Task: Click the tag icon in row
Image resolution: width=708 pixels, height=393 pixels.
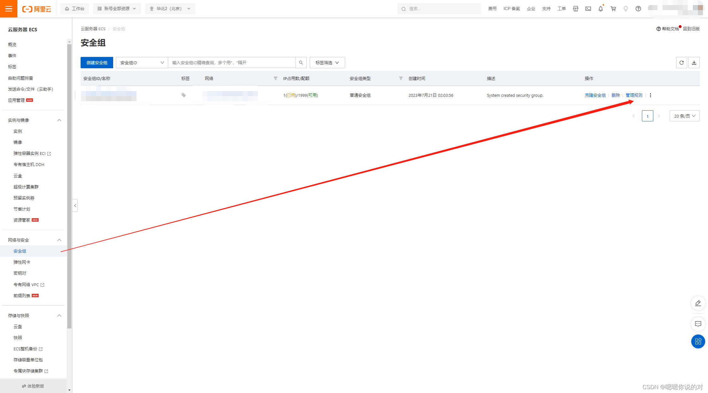Action: [x=184, y=95]
